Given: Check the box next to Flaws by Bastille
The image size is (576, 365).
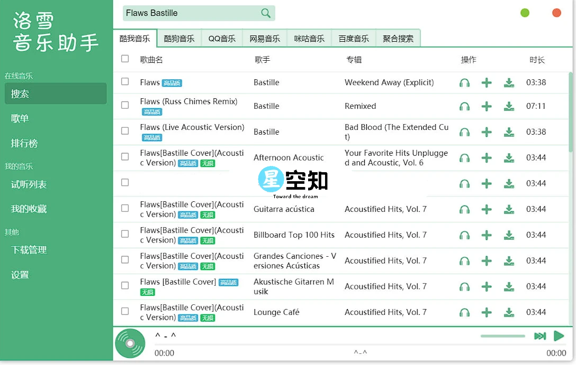Looking at the screenshot, I should click(x=125, y=82).
